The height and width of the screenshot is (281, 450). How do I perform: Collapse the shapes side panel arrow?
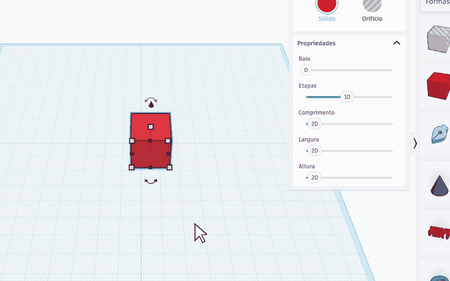pyautogui.click(x=415, y=143)
